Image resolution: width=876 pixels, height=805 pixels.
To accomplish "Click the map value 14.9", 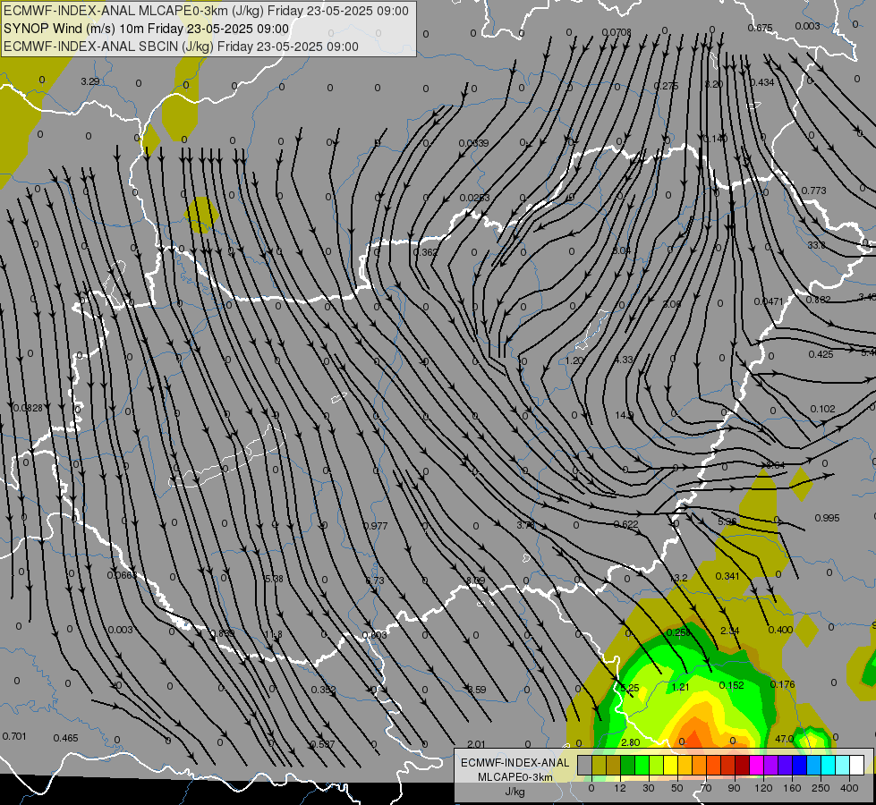I will pyautogui.click(x=624, y=416).
